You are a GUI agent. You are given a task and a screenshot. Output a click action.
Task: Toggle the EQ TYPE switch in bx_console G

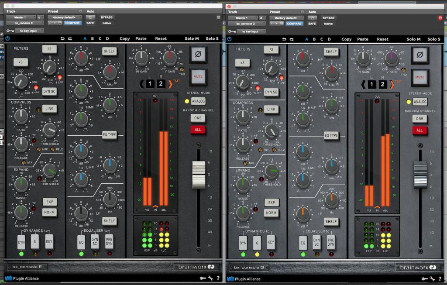pos(331,135)
